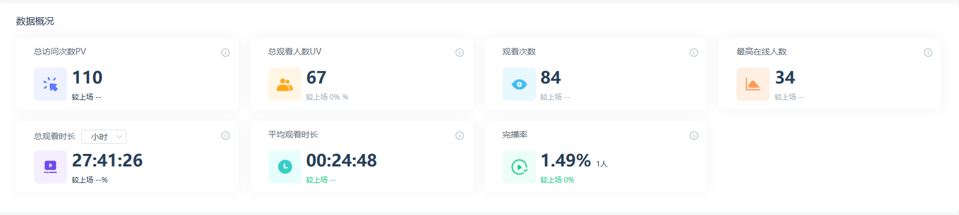Click the green replay icon for 完播率
959x215 pixels.
pyautogui.click(x=519, y=167)
